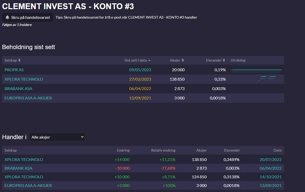Turn on Skru på handelsvarsel button

(28, 17)
